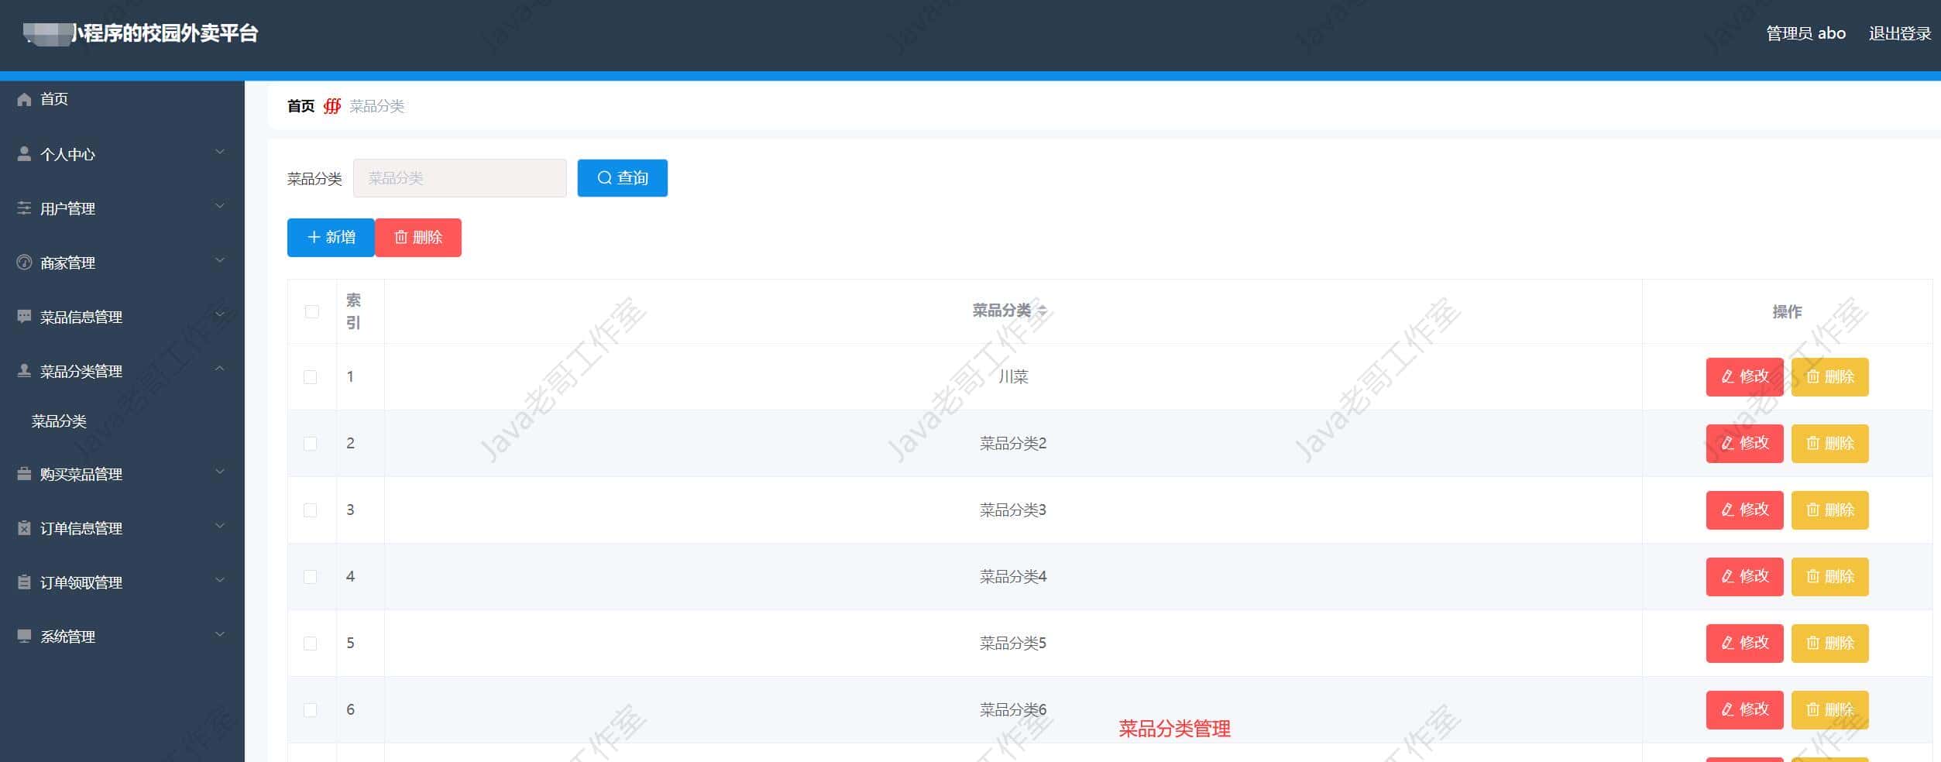The width and height of the screenshot is (1941, 762).
Task: Click 修改 button in the 菜品分类3 row
Action: pyautogui.click(x=1744, y=510)
